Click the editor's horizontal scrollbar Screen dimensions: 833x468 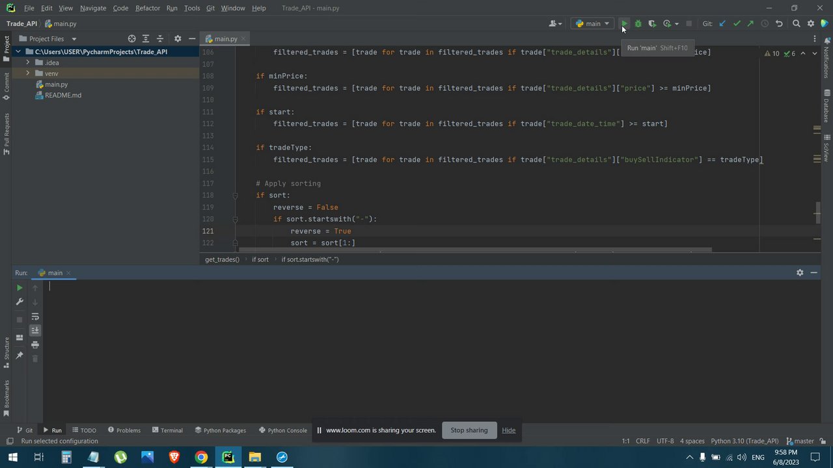point(475,250)
